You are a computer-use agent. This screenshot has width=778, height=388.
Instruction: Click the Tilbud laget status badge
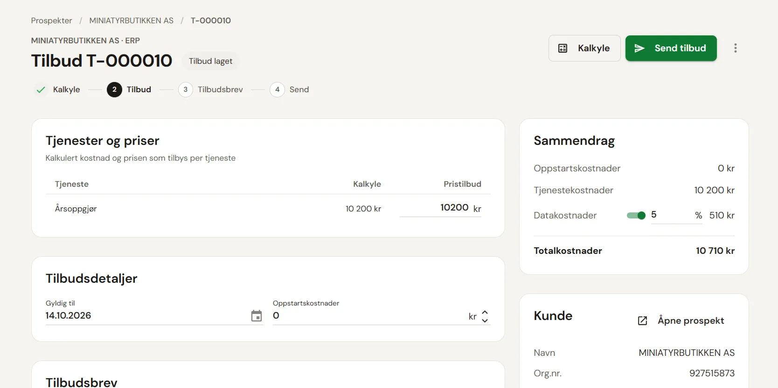tap(210, 61)
